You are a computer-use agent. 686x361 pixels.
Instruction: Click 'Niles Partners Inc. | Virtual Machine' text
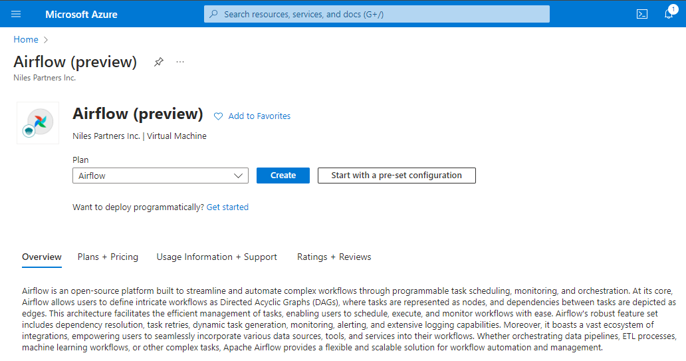click(140, 136)
